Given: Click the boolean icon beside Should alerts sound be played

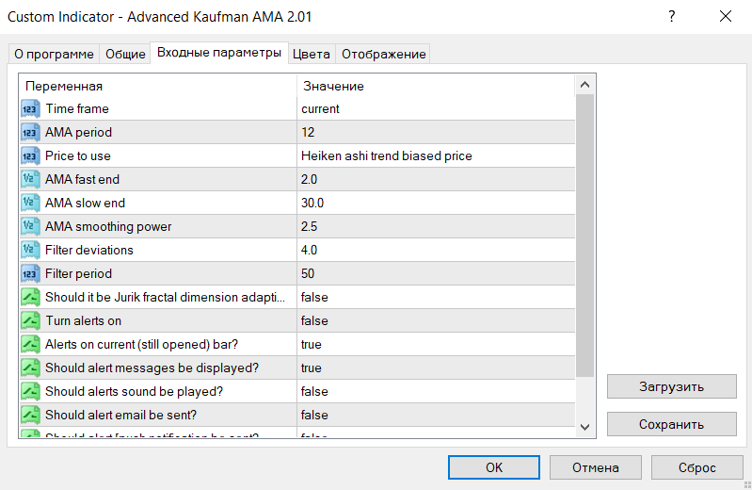Looking at the screenshot, I should 30,391.
